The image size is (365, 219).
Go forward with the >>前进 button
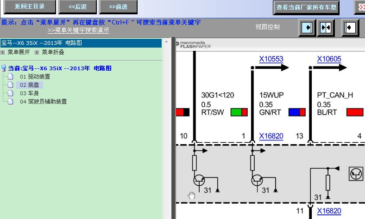coord(118,7)
